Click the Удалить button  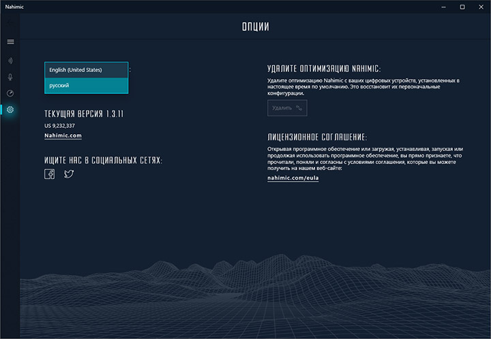(x=287, y=108)
